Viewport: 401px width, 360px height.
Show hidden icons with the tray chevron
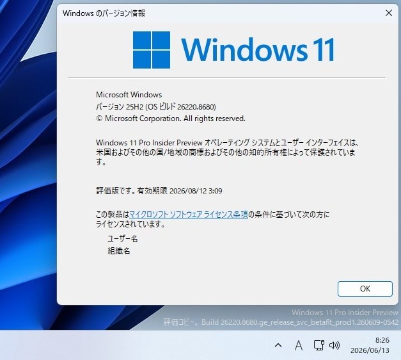278,345
